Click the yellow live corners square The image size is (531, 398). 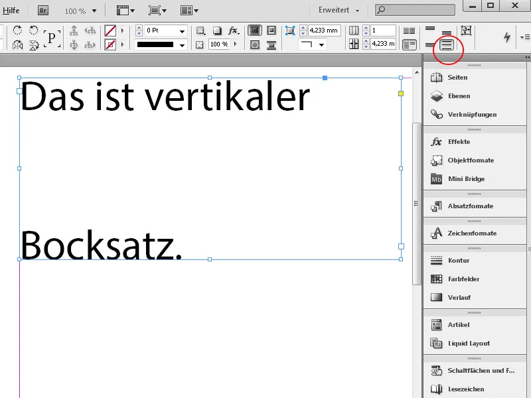[x=401, y=94]
